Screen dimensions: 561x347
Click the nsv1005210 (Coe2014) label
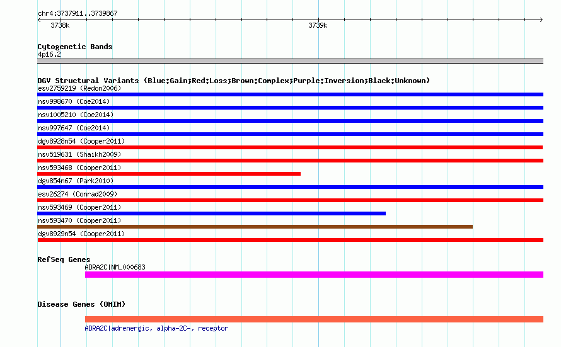[76, 115]
